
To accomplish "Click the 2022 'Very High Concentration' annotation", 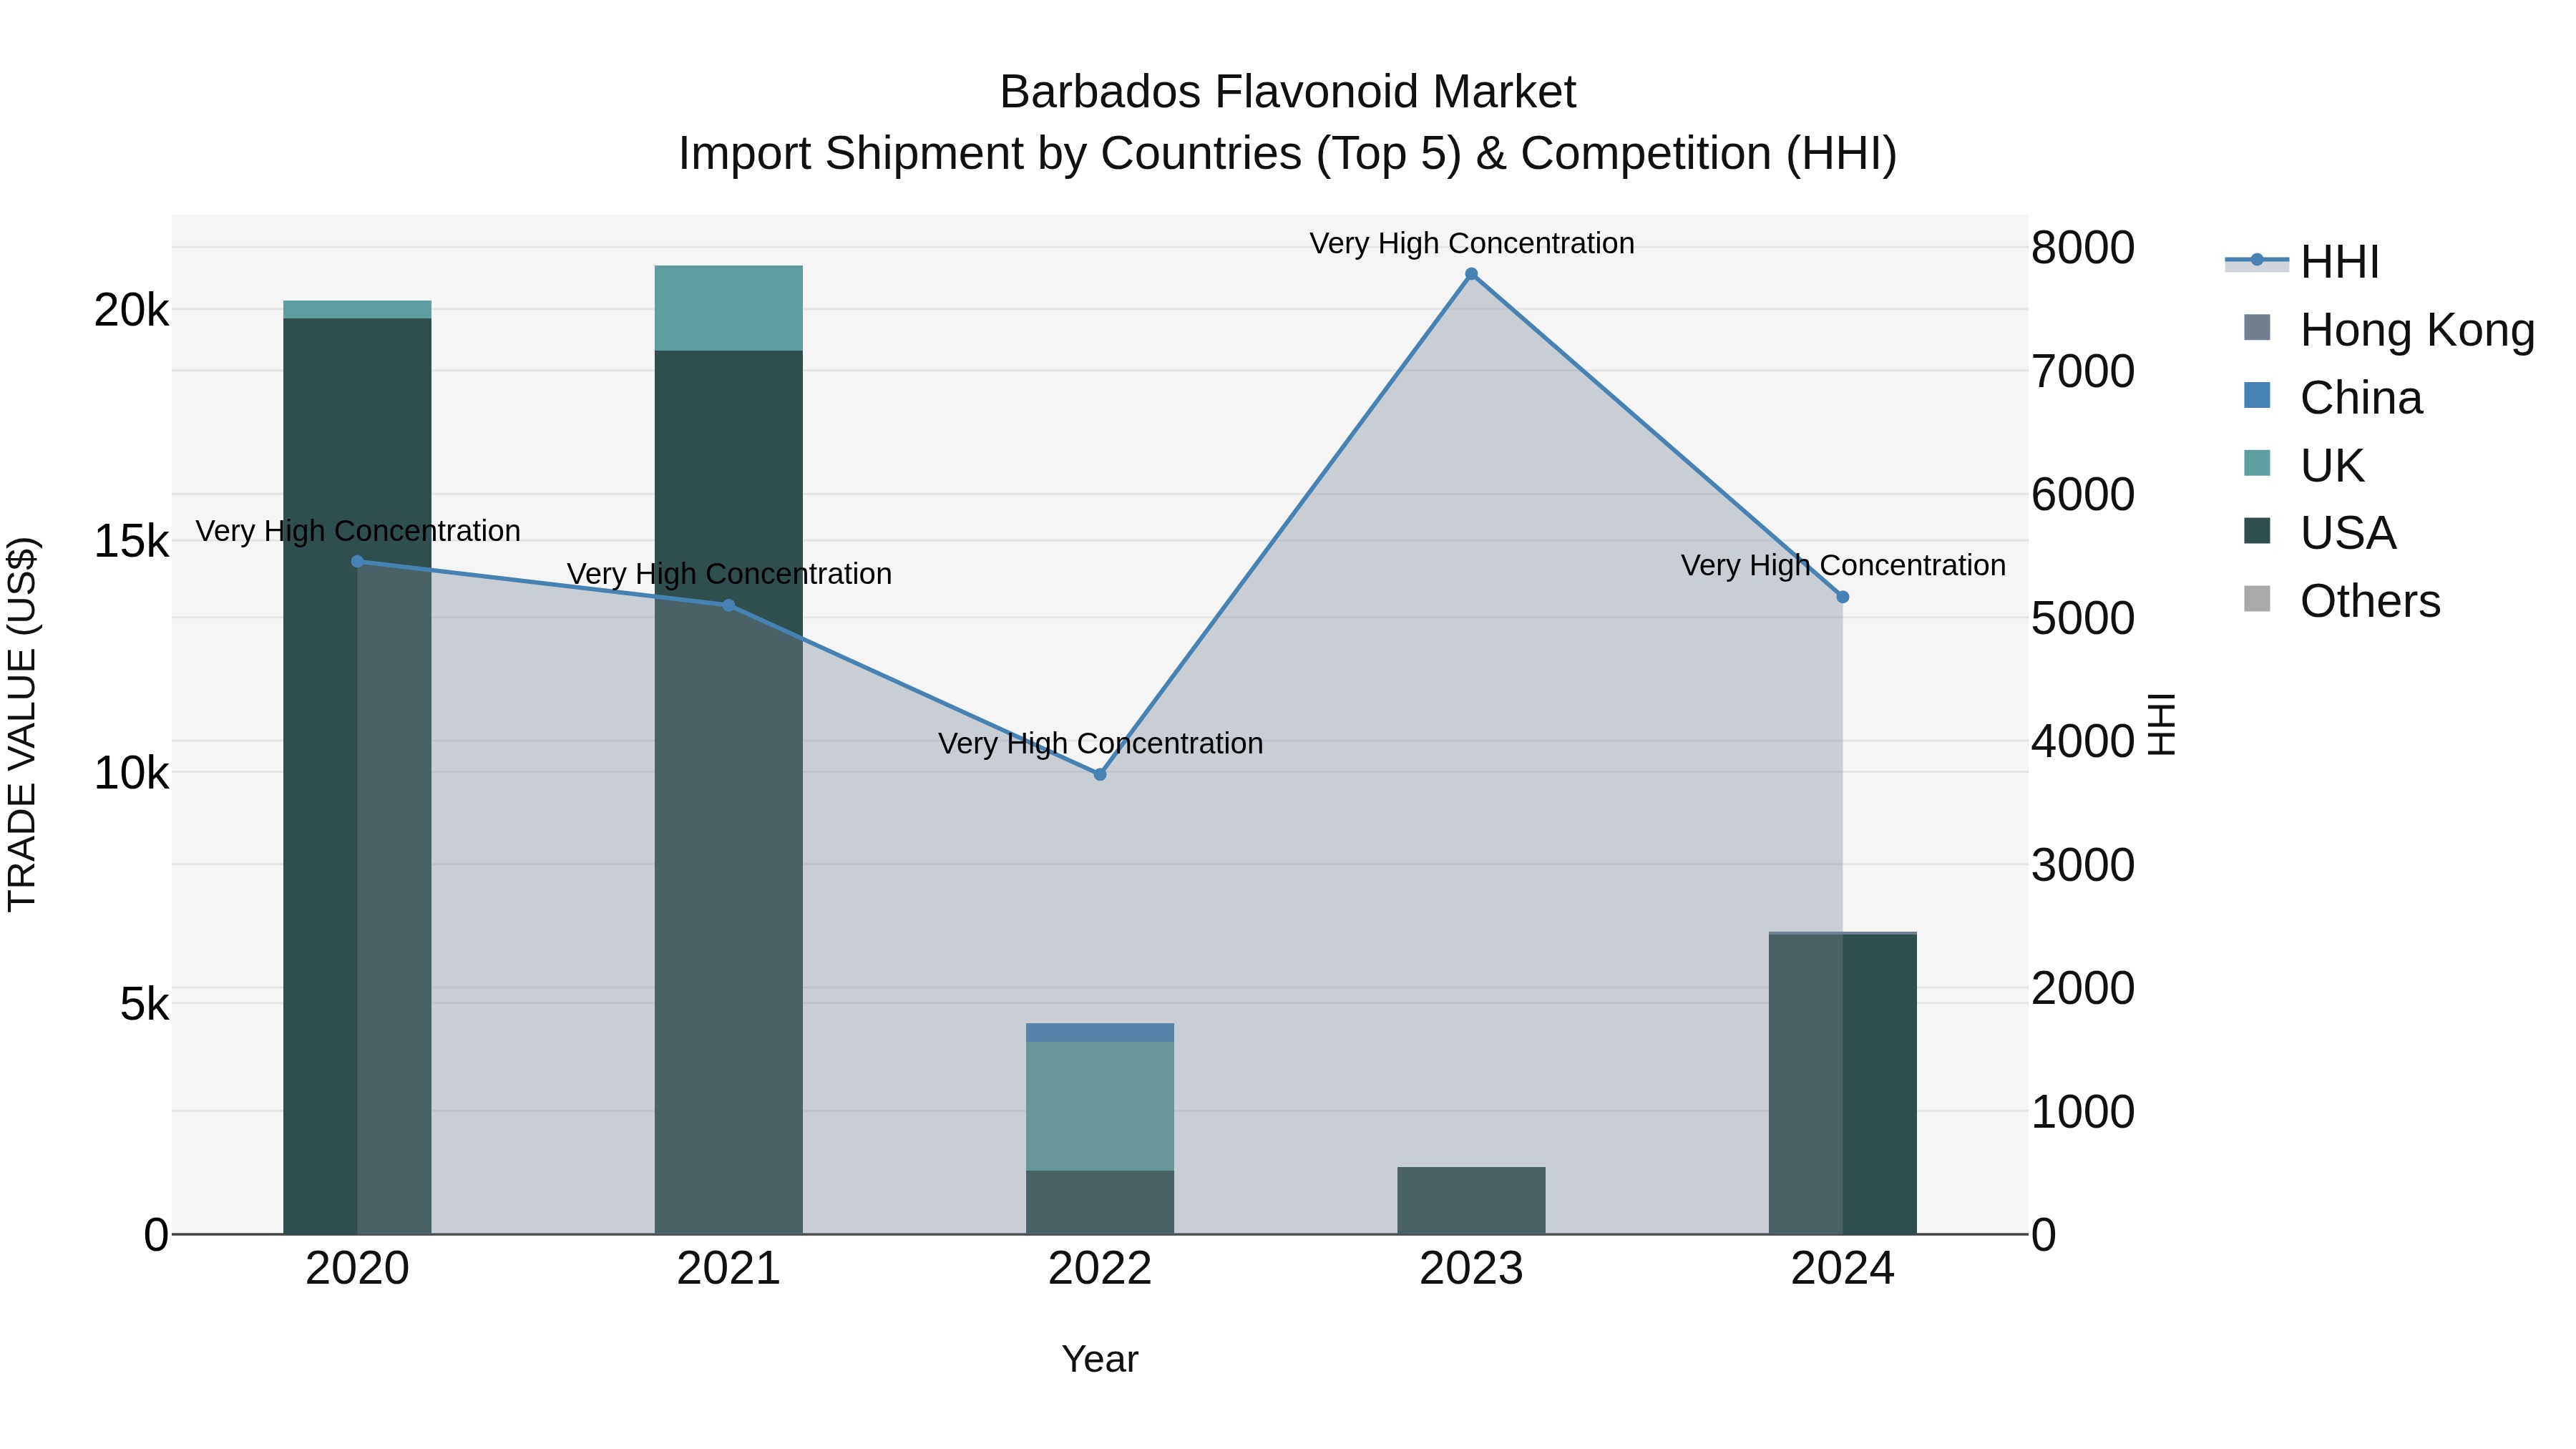I will point(1100,743).
